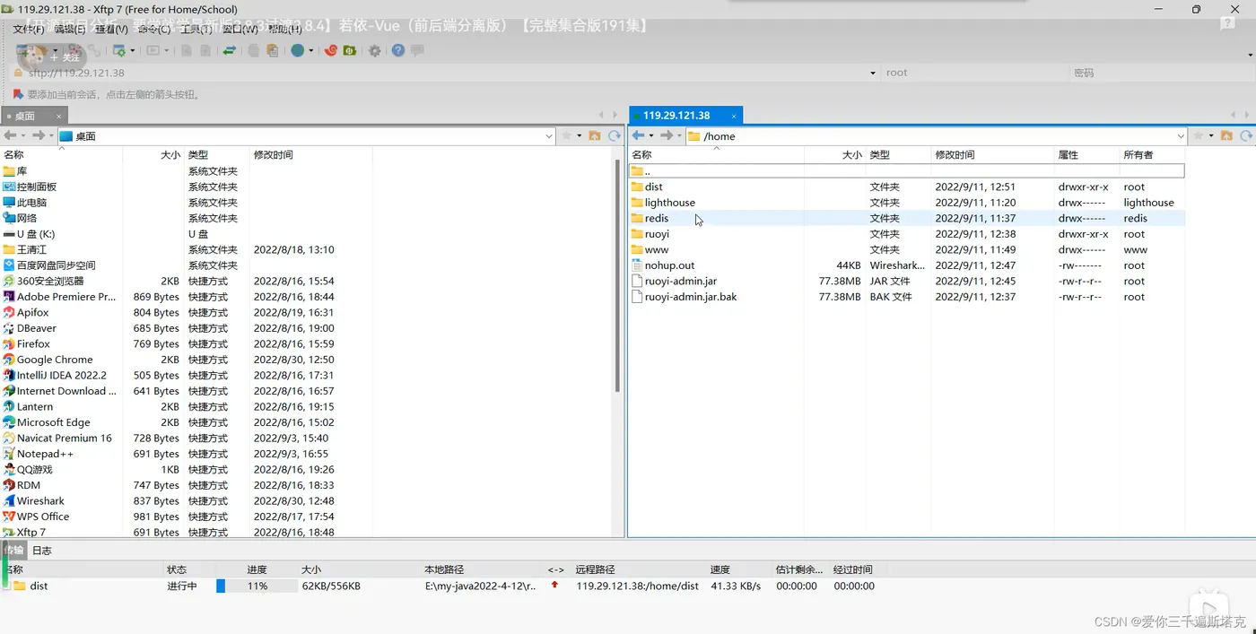Click home folder icon in local pane
The image size is (1256, 634).
[595, 136]
